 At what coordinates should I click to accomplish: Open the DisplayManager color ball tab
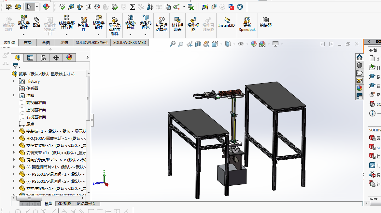click(69, 58)
